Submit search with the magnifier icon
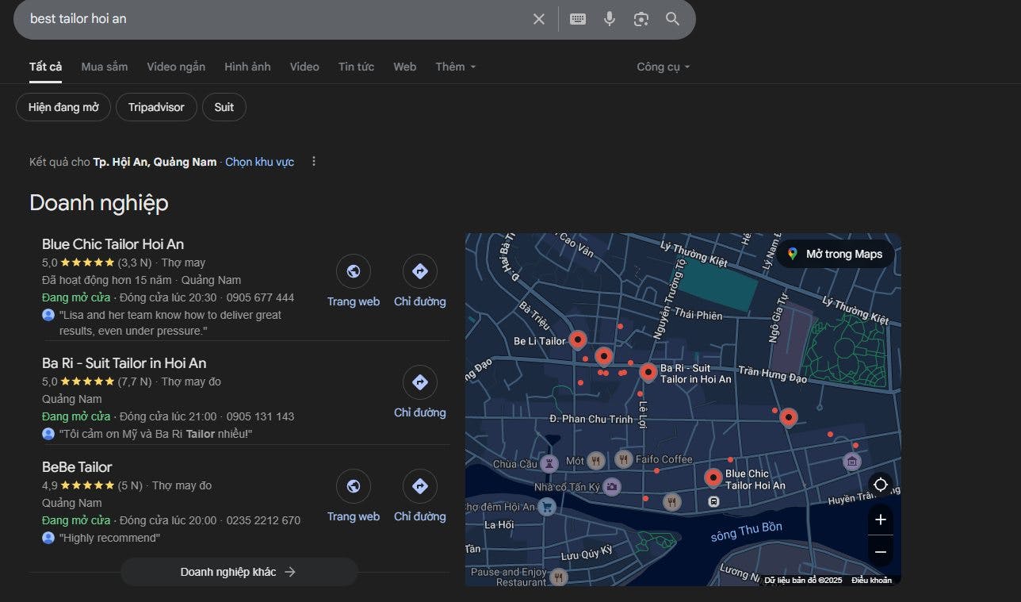This screenshot has width=1021, height=602. [x=673, y=19]
